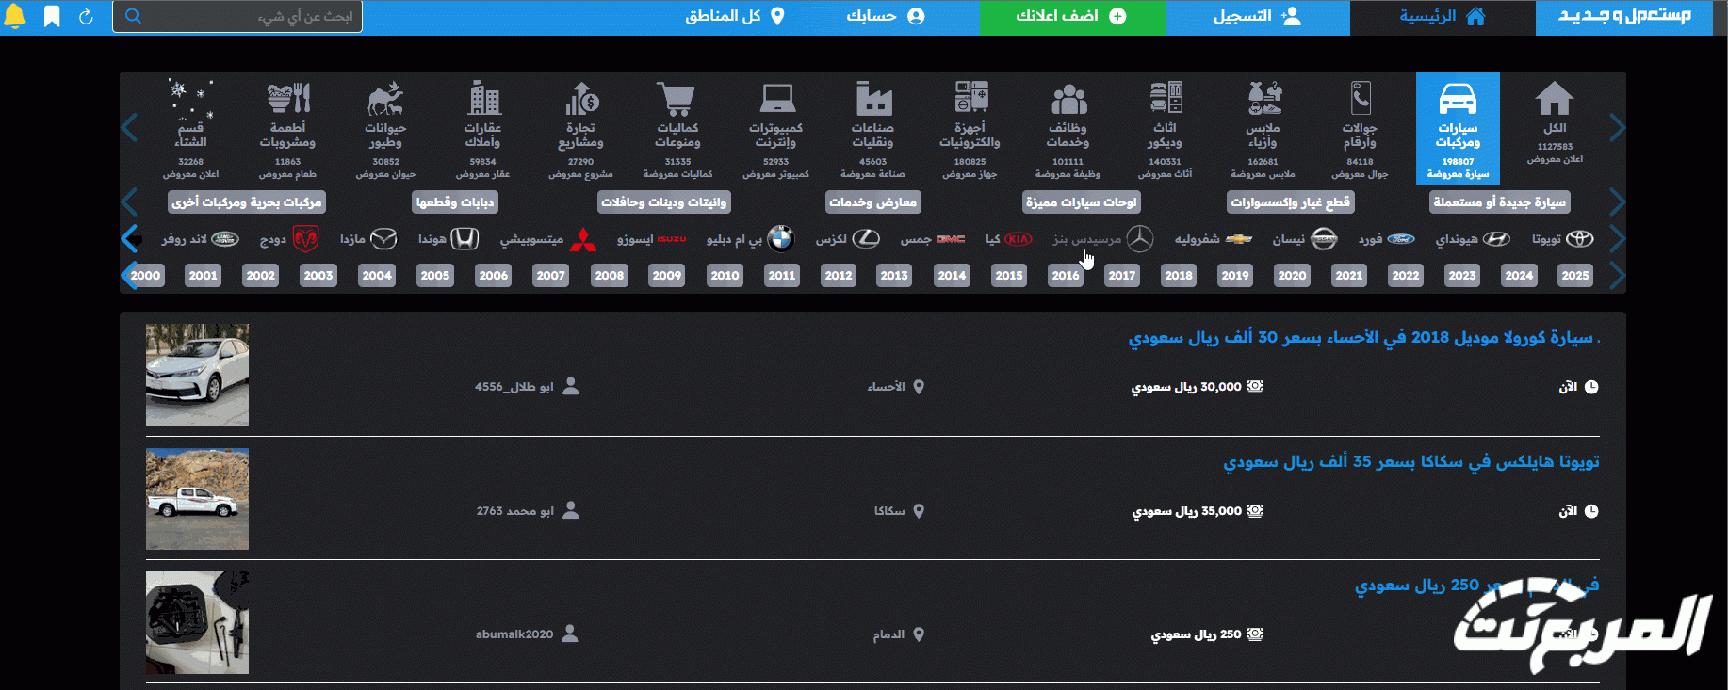View seller 'ابو طلال_4556' profile
1728x690 pixels.
pos(527,387)
